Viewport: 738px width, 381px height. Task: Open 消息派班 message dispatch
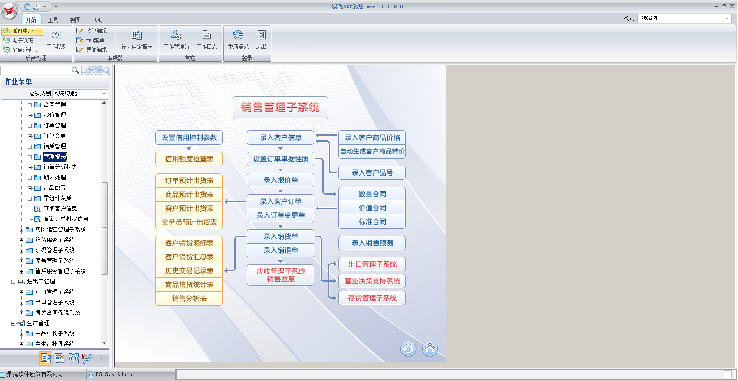pyautogui.click(x=22, y=50)
